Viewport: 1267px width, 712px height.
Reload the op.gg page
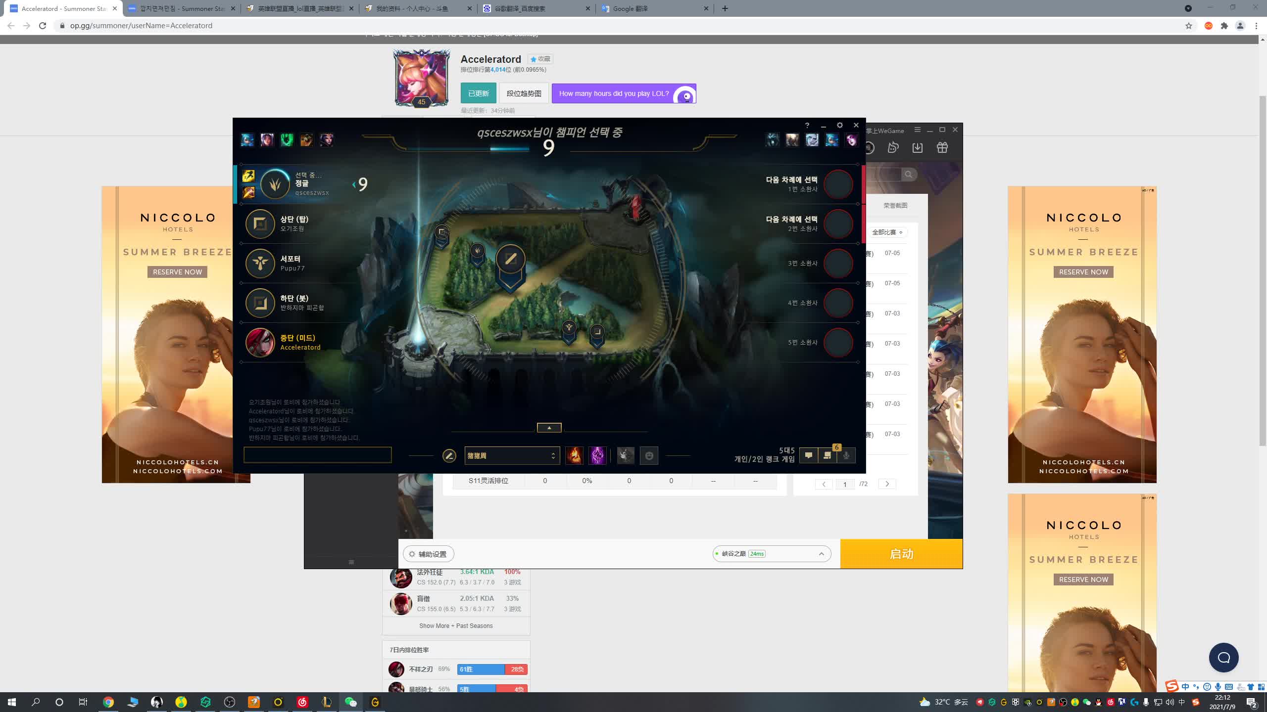43,26
